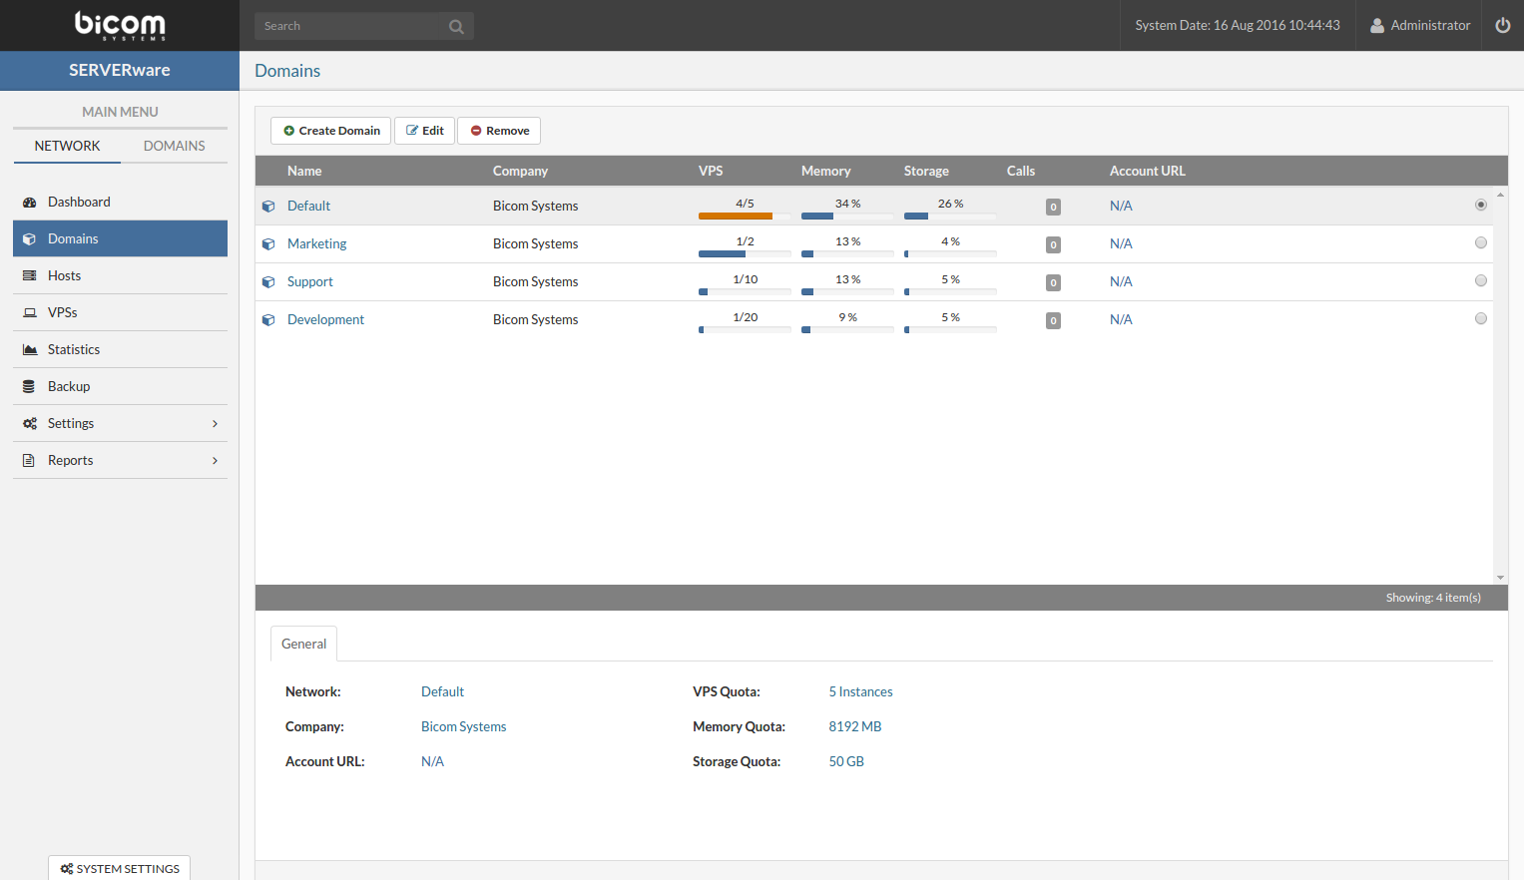1524x880 pixels.
Task: Select the General tab
Action: tap(303, 644)
